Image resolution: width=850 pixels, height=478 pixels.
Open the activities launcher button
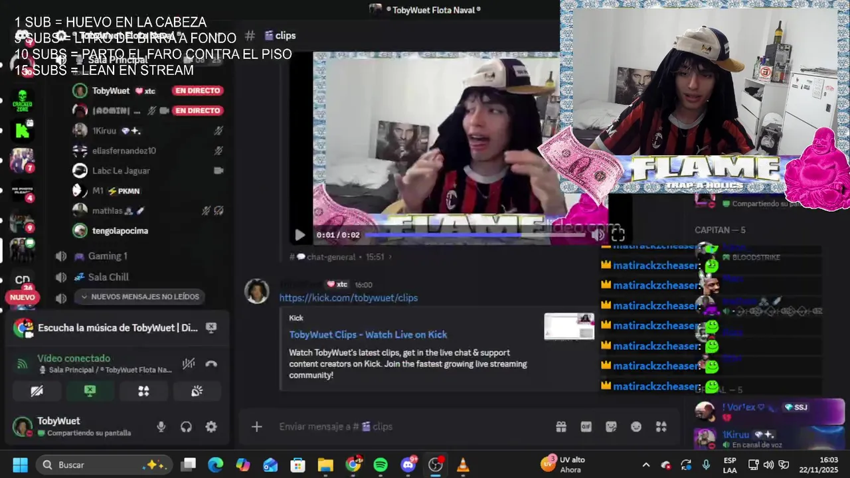[x=143, y=391]
